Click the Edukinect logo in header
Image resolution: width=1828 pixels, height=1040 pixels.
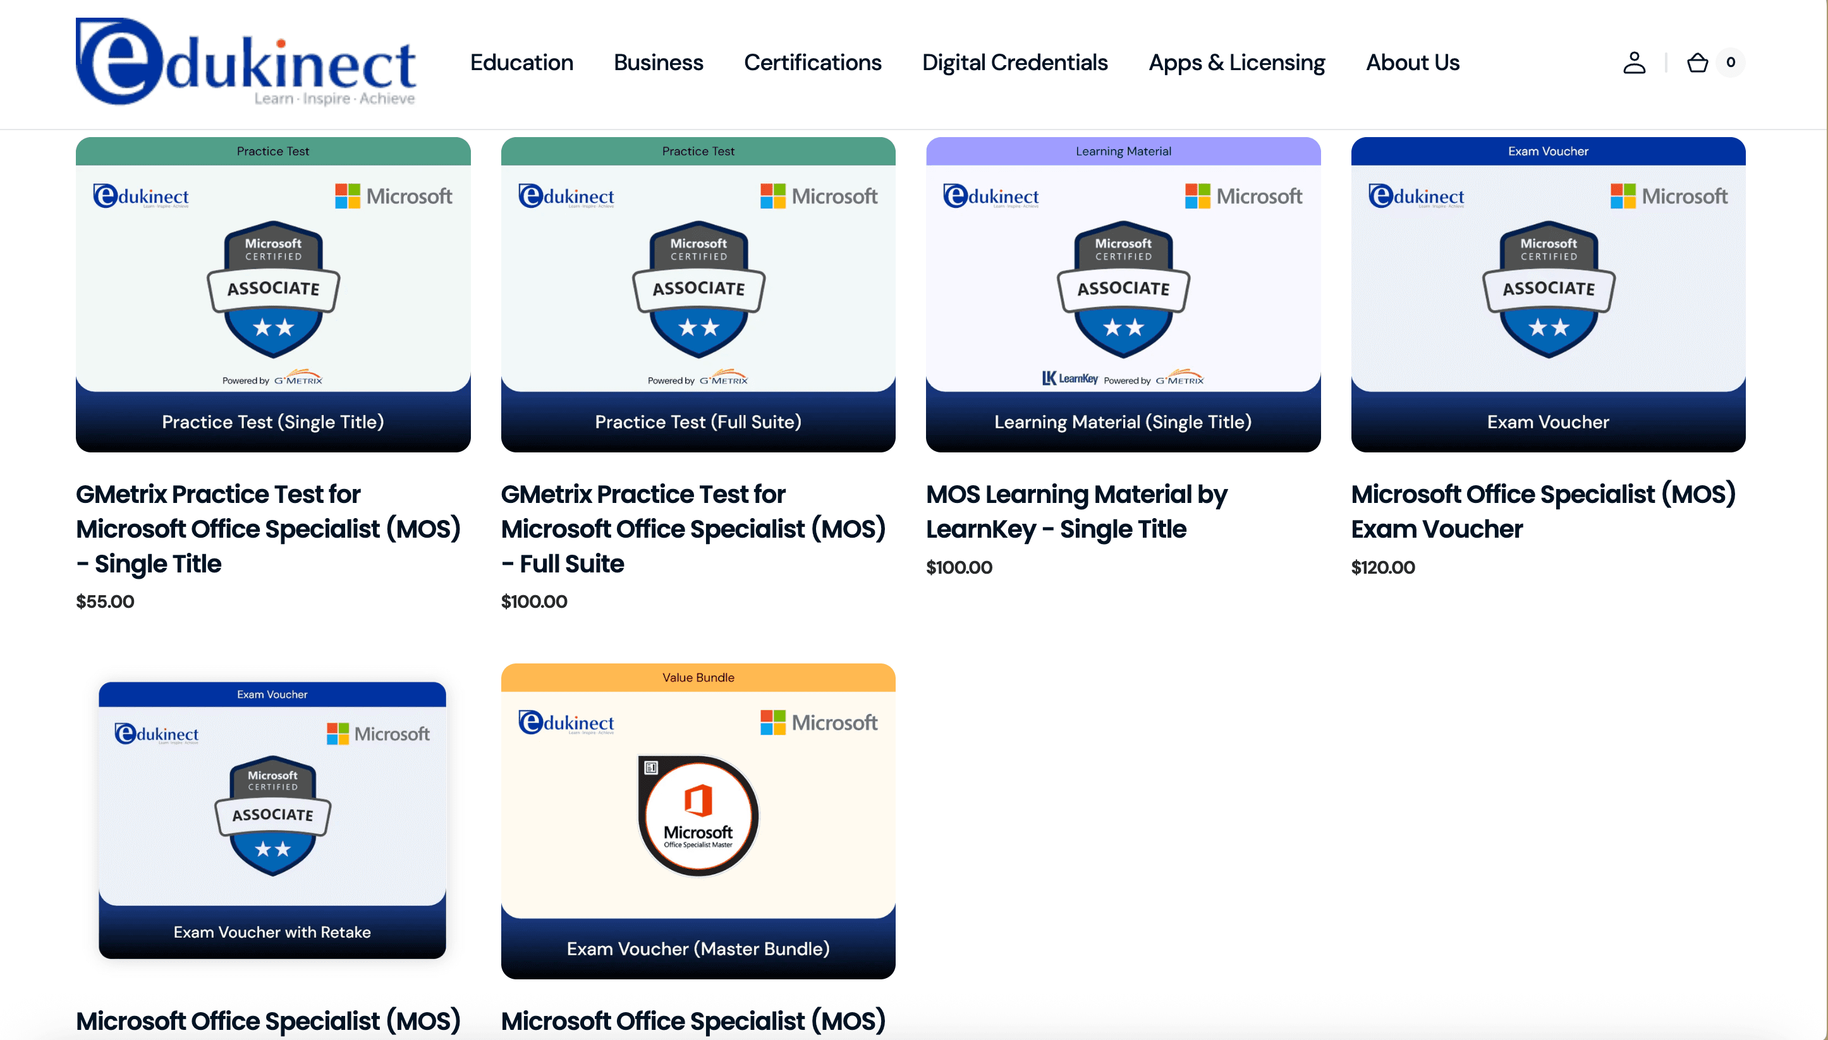click(246, 62)
